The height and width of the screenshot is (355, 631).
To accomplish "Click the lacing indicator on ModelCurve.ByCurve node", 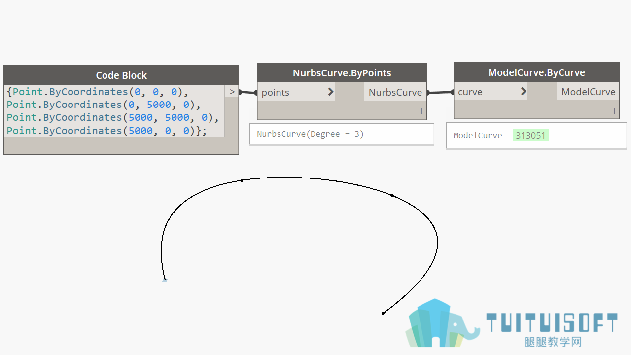I will (614, 111).
